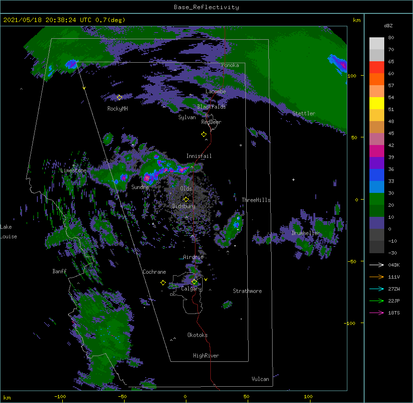Click the asterisk marker near Limestone
The height and width of the screenshot is (403, 413).
click(x=74, y=166)
